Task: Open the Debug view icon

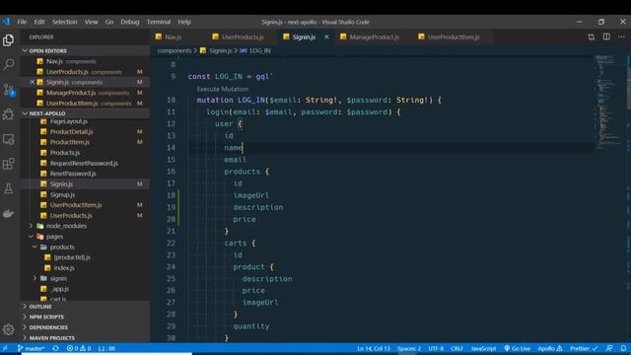Action: (9, 114)
